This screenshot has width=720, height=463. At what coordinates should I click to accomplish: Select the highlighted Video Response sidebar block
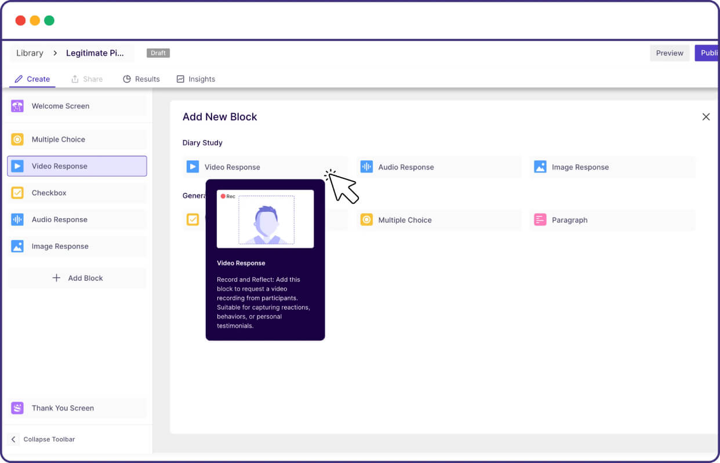click(x=77, y=166)
